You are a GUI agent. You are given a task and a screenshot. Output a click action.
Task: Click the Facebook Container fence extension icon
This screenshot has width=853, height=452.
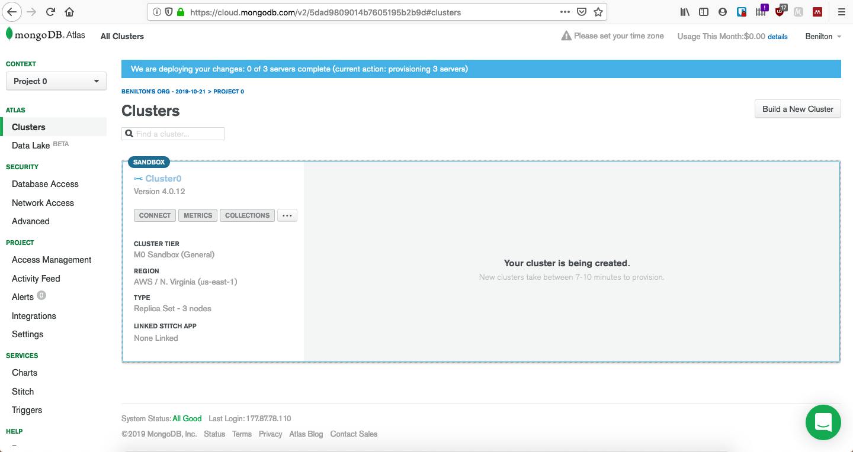pyautogui.click(x=761, y=11)
